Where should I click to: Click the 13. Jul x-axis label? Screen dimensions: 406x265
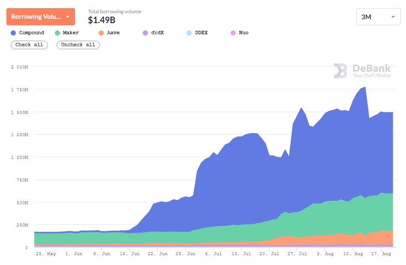pos(241,254)
